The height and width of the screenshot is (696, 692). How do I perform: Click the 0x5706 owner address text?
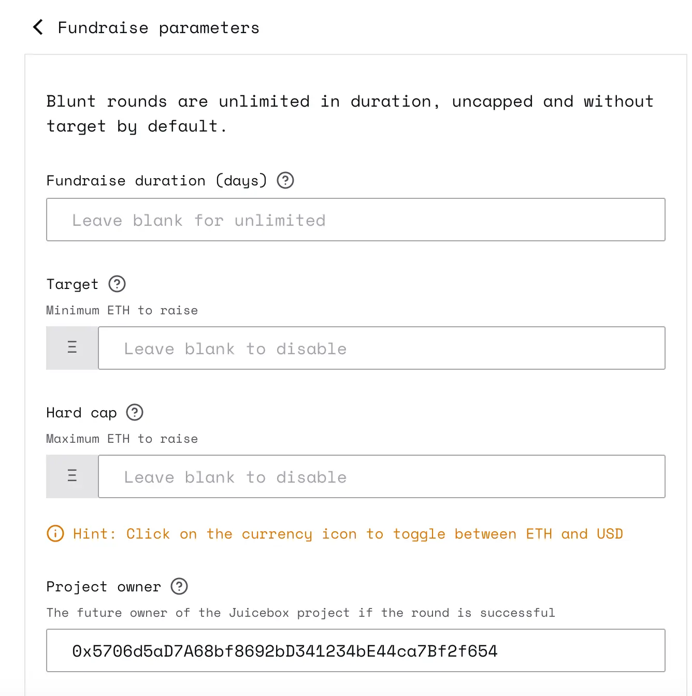coord(284,650)
